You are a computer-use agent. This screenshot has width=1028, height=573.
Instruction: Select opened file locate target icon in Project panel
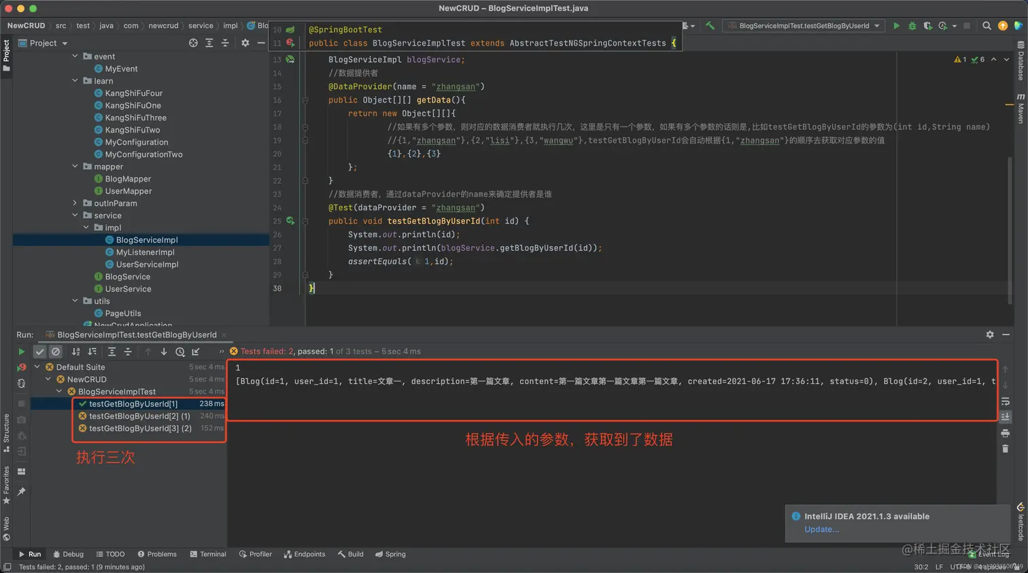[193, 43]
